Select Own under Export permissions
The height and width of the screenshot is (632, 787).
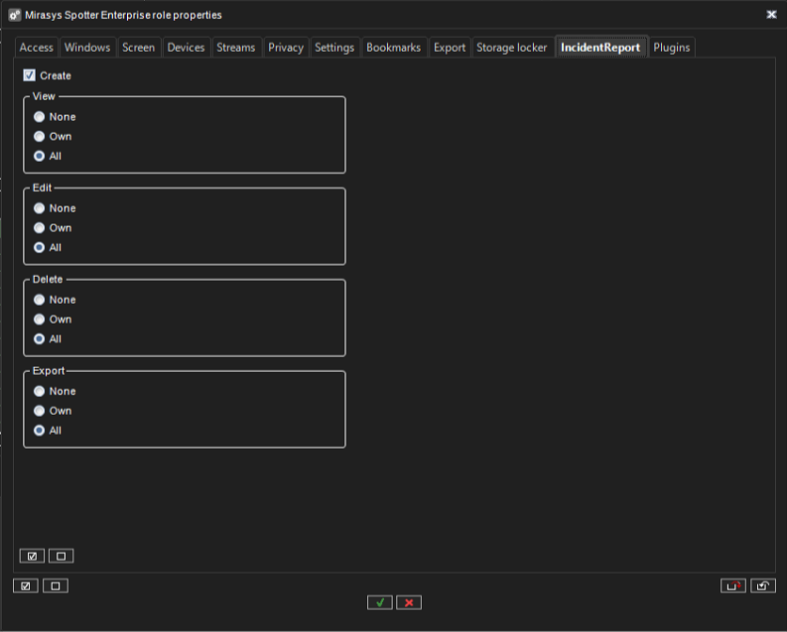pyautogui.click(x=40, y=411)
